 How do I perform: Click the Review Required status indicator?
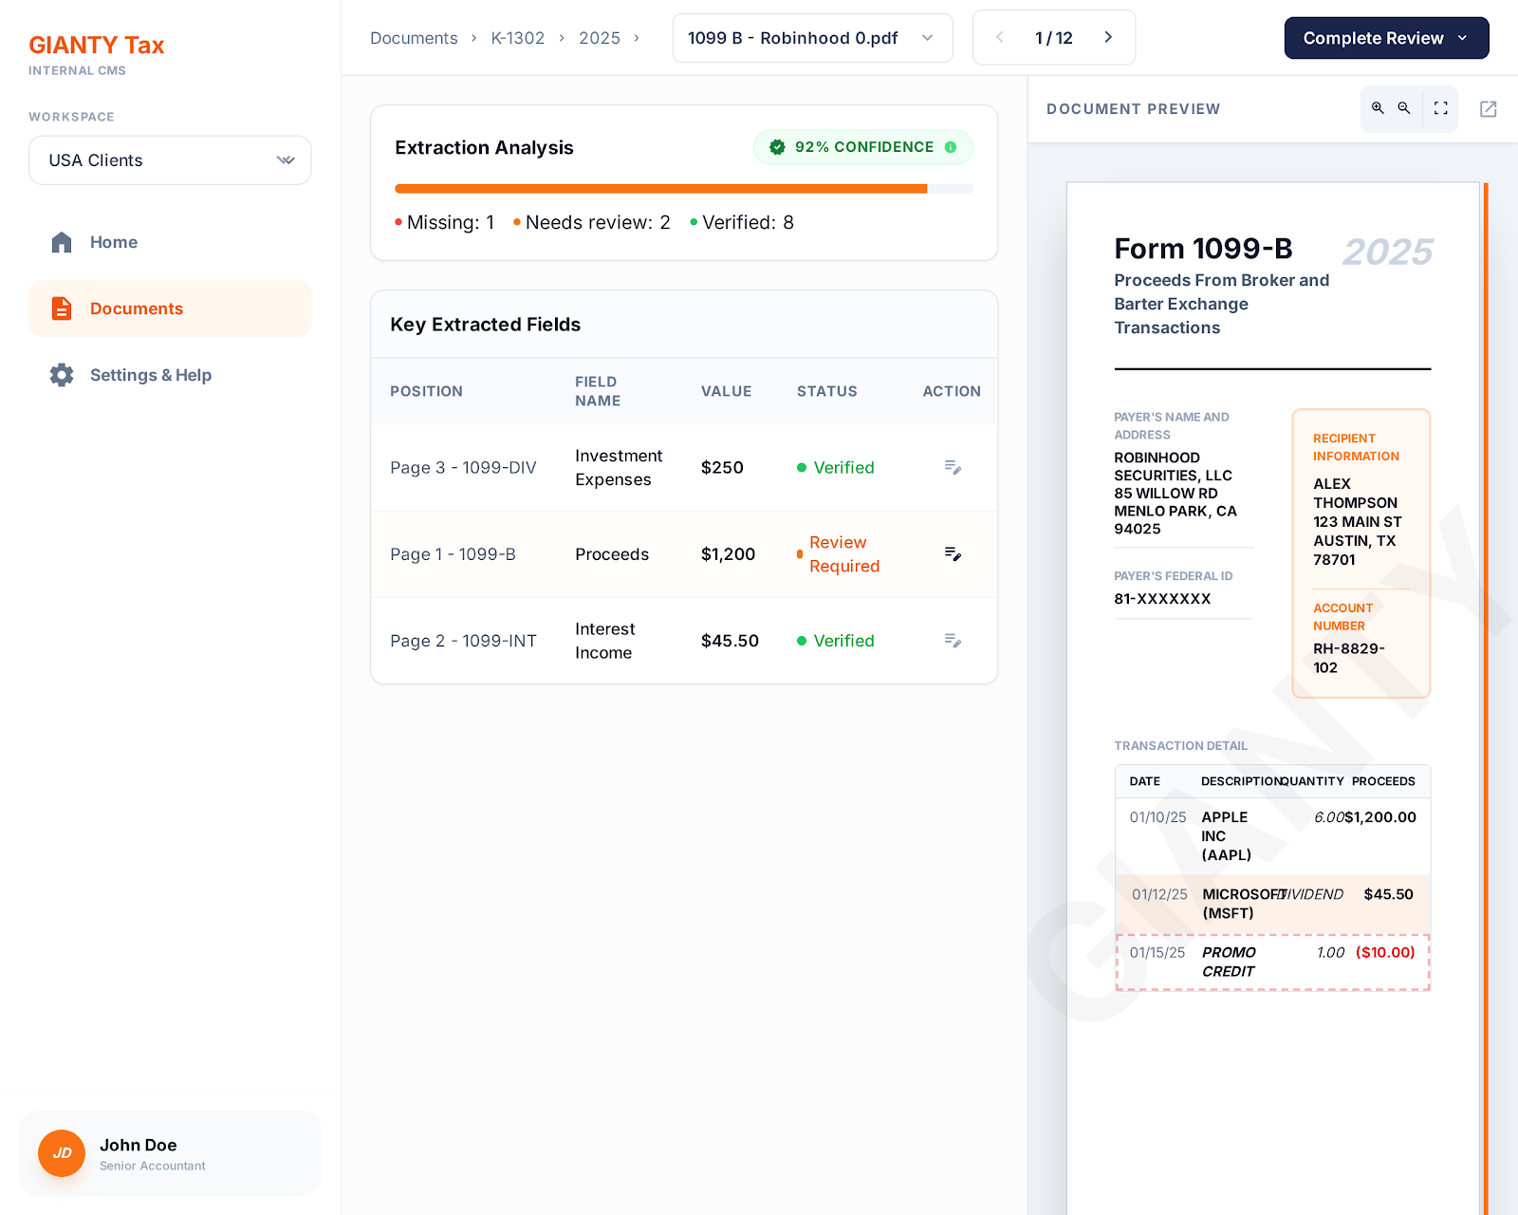pos(841,554)
